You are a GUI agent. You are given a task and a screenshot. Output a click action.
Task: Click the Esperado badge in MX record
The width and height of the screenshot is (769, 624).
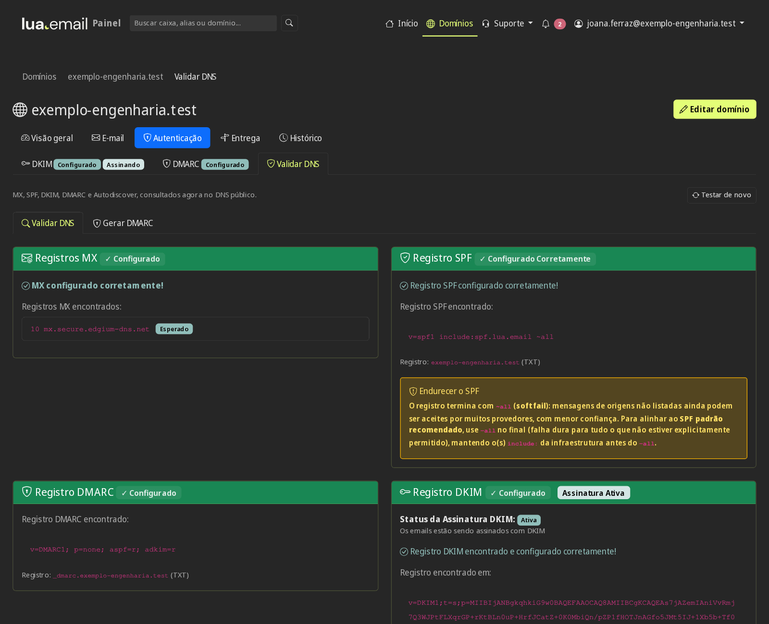coord(174,329)
